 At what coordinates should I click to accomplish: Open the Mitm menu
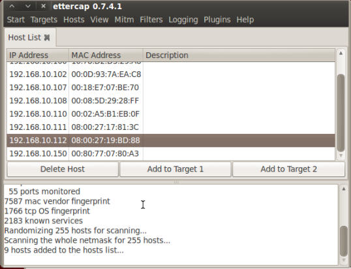[x=124, y=20]
